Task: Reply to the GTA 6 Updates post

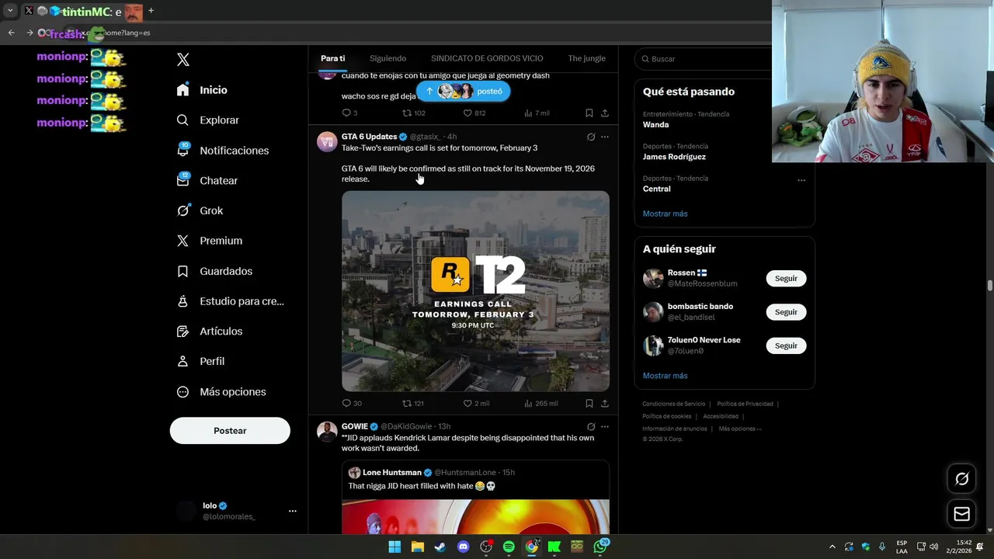Action: pyautogui.click(x=352, y=403)
